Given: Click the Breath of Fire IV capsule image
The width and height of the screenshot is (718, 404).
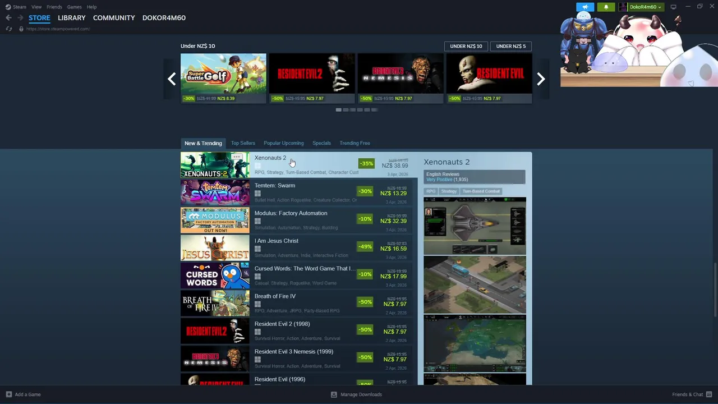Looking at the screenshot, I should coord(215,304).
